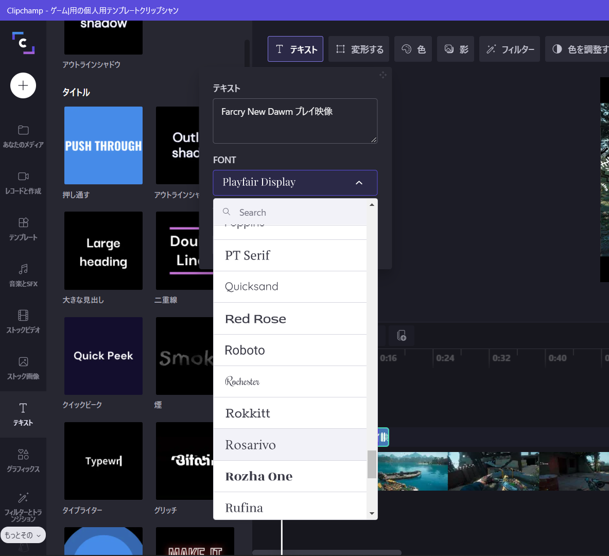Open the テンプレート sidebar section

click(x=23, y=229)
